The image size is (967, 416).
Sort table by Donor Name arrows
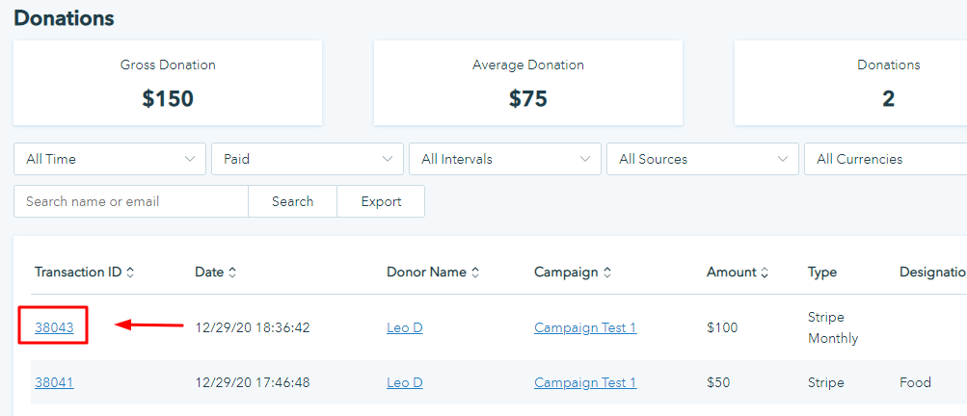(475, 273)
